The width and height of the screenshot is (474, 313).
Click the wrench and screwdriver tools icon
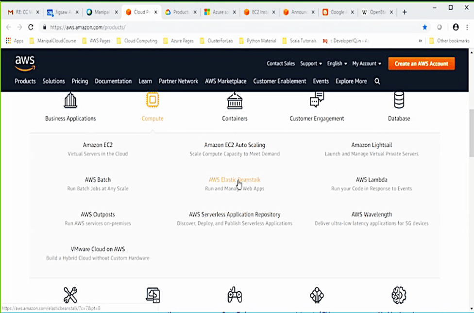click(70, 295)
